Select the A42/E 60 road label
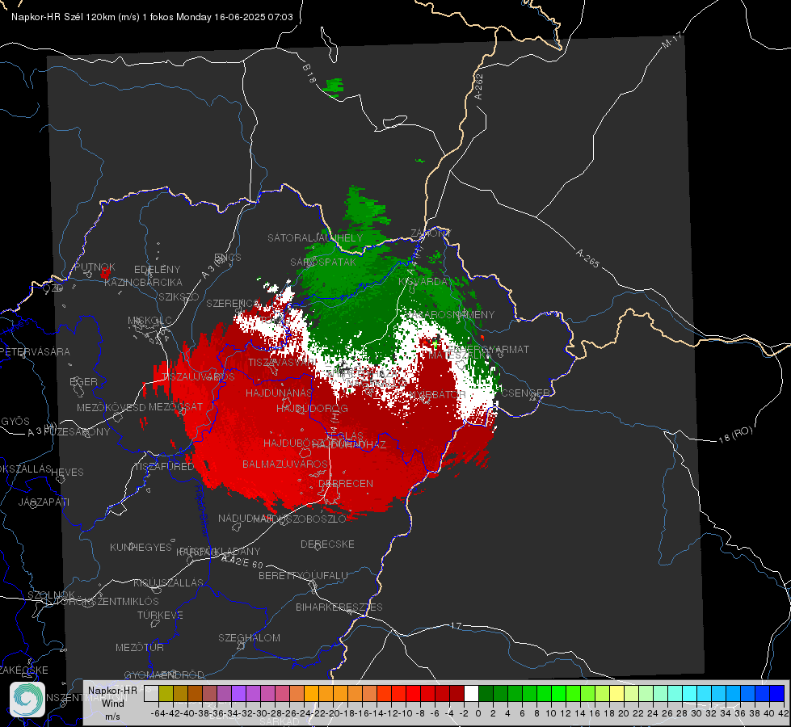The image size is (791, 727). [x=242, y=561]
